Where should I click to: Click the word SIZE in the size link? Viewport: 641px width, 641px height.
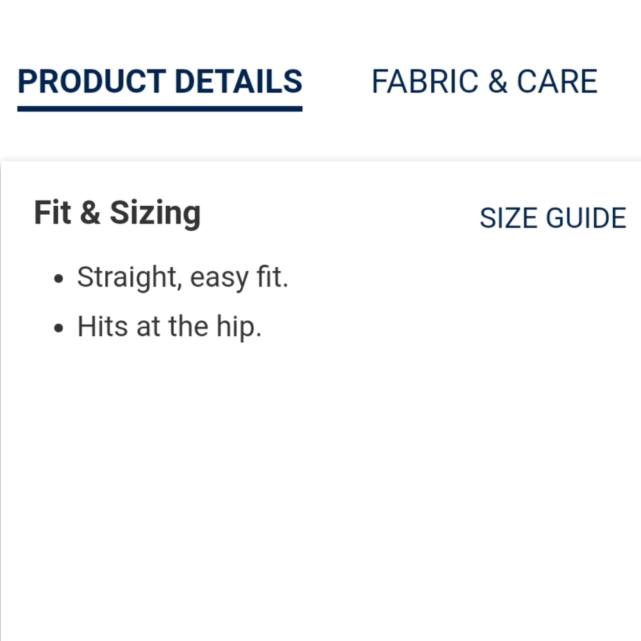[x=509, y=218]
